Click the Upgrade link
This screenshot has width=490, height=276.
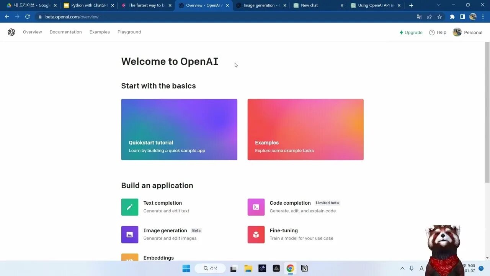point(411,33)
